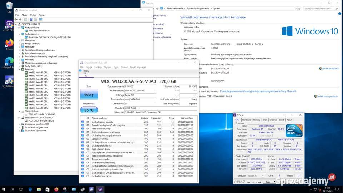Click the up arrow in the System window navigation

pos(157,9)
